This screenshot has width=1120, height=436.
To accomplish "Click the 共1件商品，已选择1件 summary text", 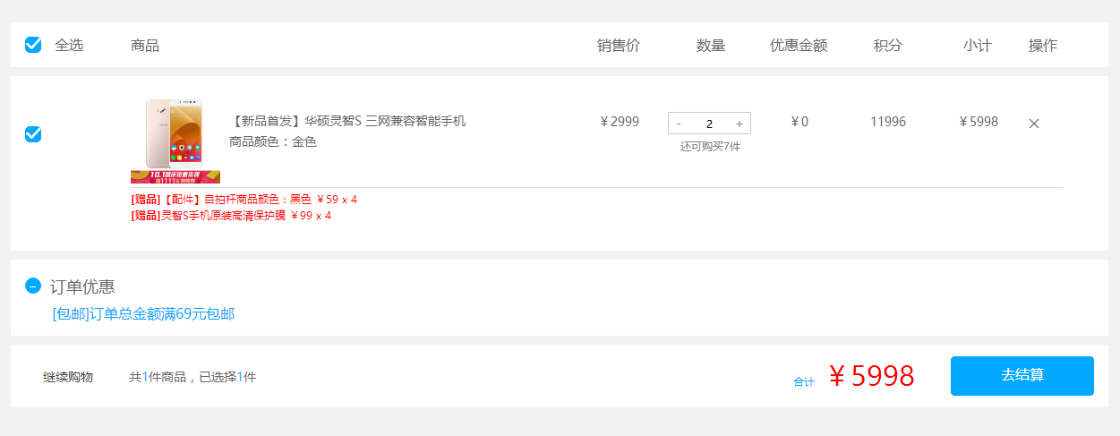I will click(x=192, y=377).
